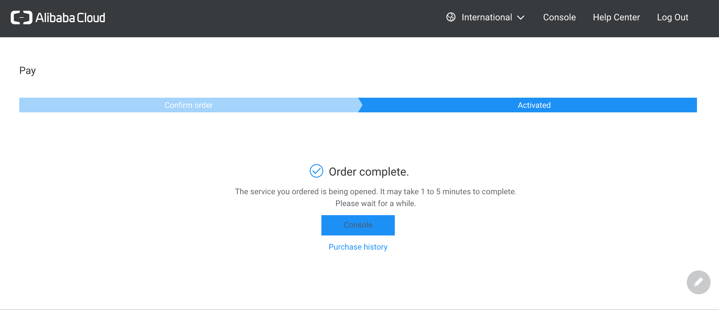Click the Alibaba Cloud bracket logo icon

pyautogui.click(x=21, y=18)
